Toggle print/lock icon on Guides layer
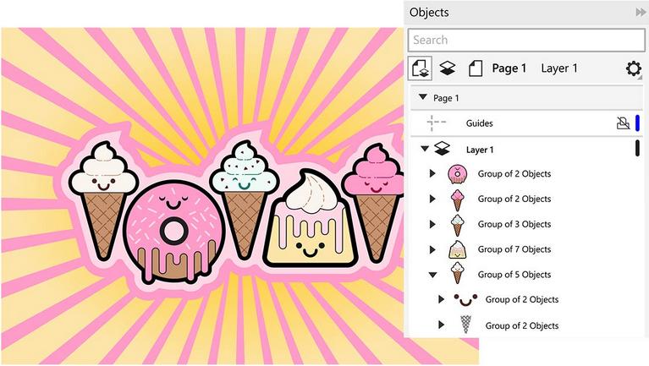Viewport: 649px width, 366px height. [x=623, y=123]
